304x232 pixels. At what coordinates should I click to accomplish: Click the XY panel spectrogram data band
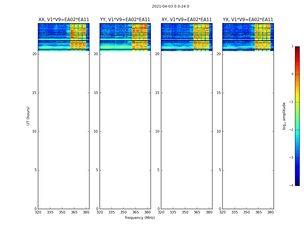186,37
